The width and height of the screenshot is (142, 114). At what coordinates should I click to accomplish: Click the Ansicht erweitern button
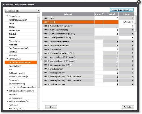122,10
